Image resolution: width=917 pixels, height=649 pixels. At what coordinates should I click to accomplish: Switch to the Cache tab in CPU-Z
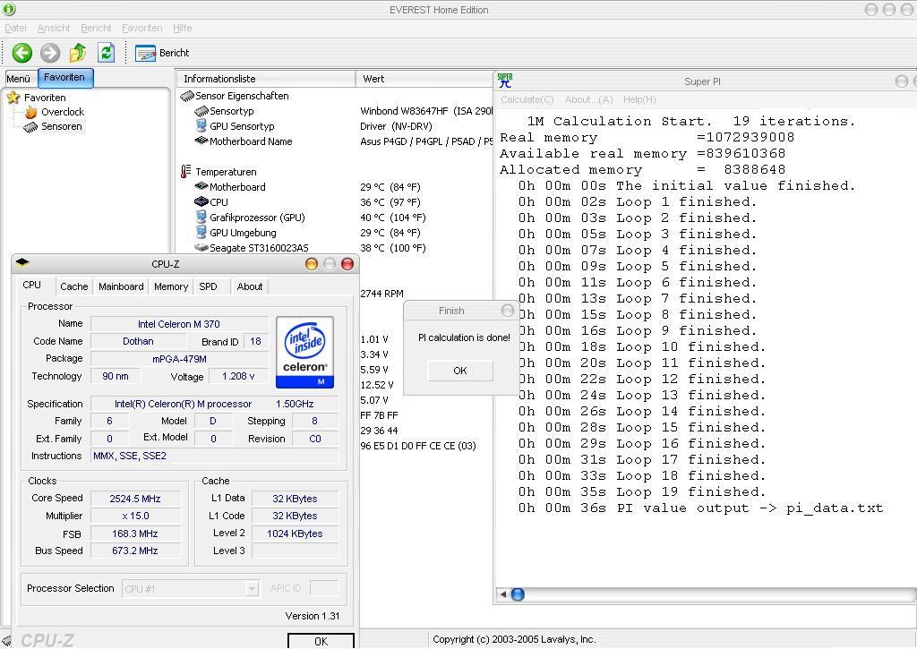tap(73, 286)
